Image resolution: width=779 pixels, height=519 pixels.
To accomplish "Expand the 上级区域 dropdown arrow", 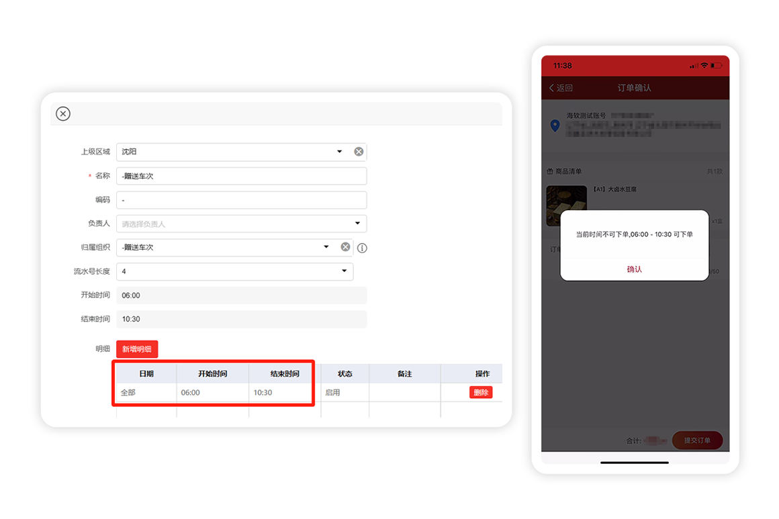I will click(339, 152).
